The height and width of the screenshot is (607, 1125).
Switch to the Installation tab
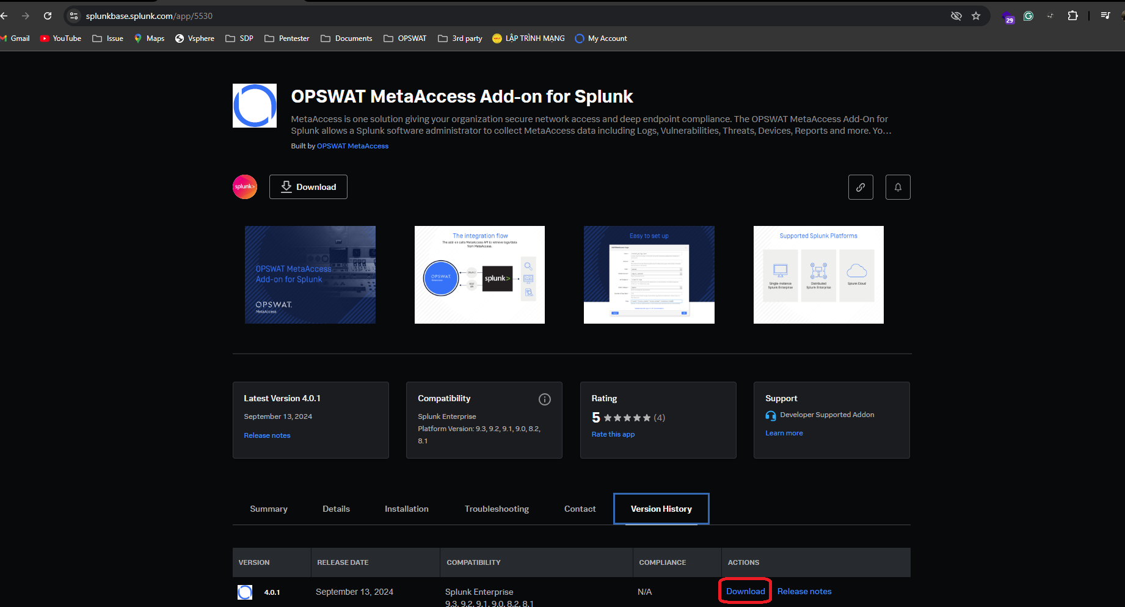tap(407, 509)
